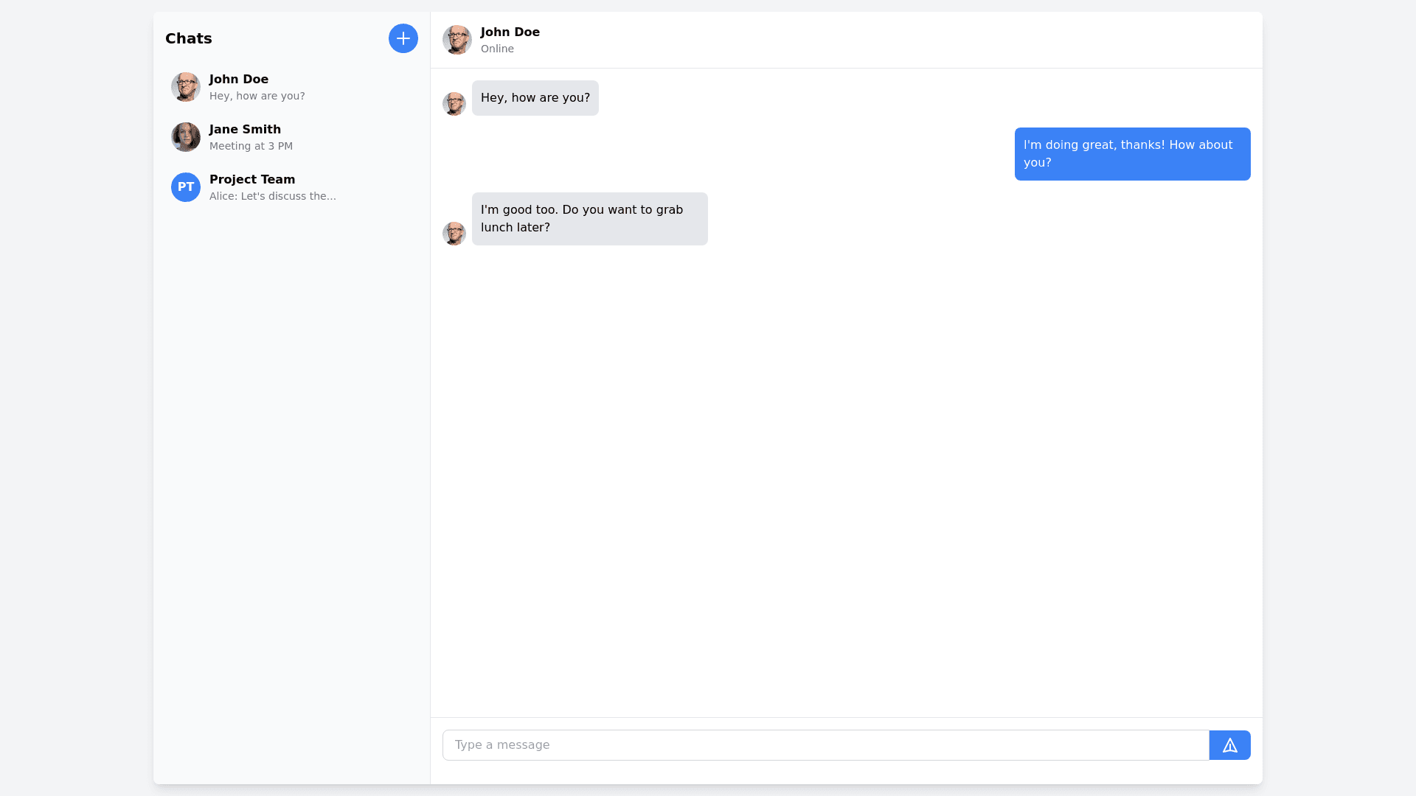This screenshot has height=796, width=1416.
Task: Click John Doe's avatar in chat header
Action: [457, 40]
